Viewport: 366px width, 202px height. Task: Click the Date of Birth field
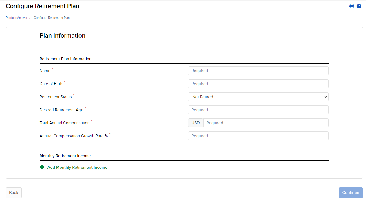click(x=258, y=84)
